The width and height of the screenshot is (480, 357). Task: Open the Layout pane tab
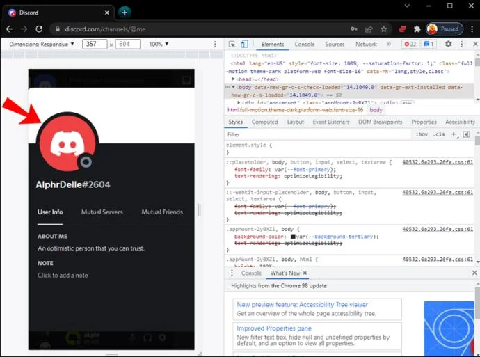pos(296,122)
